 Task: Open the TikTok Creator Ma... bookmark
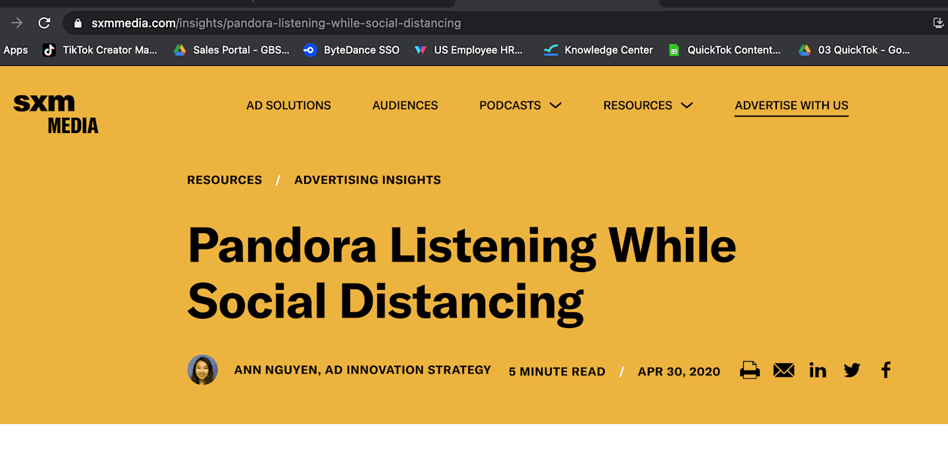tap(100, 50)
